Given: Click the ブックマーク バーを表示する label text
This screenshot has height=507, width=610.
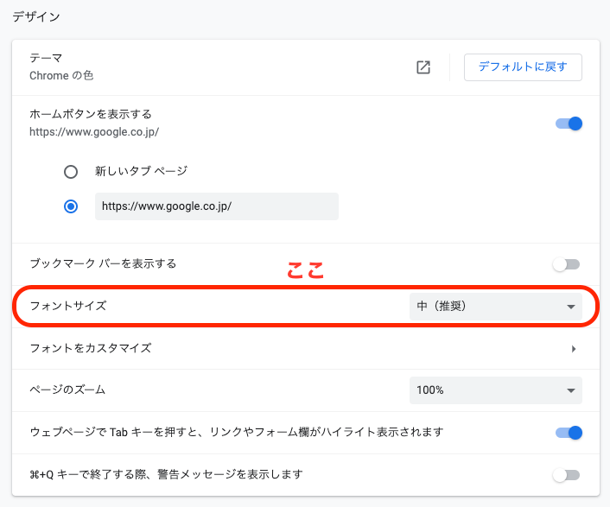Looking at the screenshot, I should [x=103, y=263].
